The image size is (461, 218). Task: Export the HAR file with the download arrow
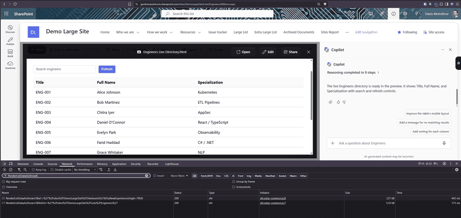tap(115, 170)
